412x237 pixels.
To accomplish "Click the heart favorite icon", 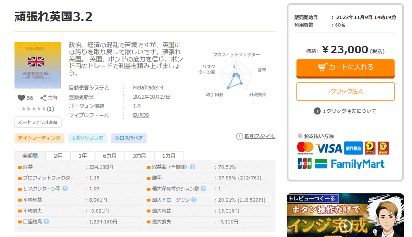I will [21, 98].
